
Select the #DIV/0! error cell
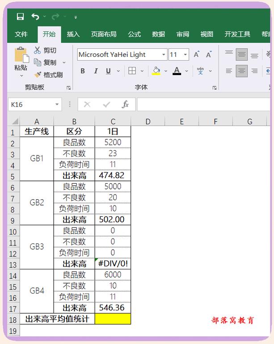pos(113,264)
